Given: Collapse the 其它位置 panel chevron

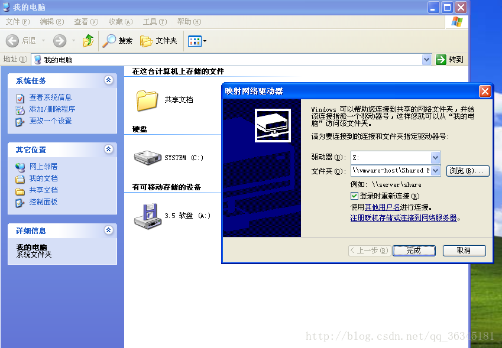Looking at the screenshot, I should pos(109,149).
